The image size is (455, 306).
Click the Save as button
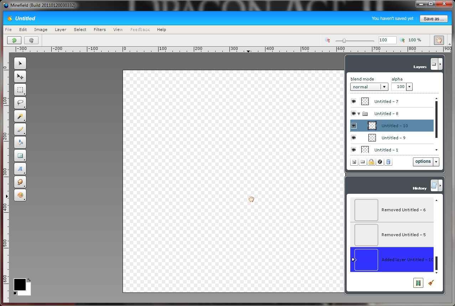click(433, 19)
